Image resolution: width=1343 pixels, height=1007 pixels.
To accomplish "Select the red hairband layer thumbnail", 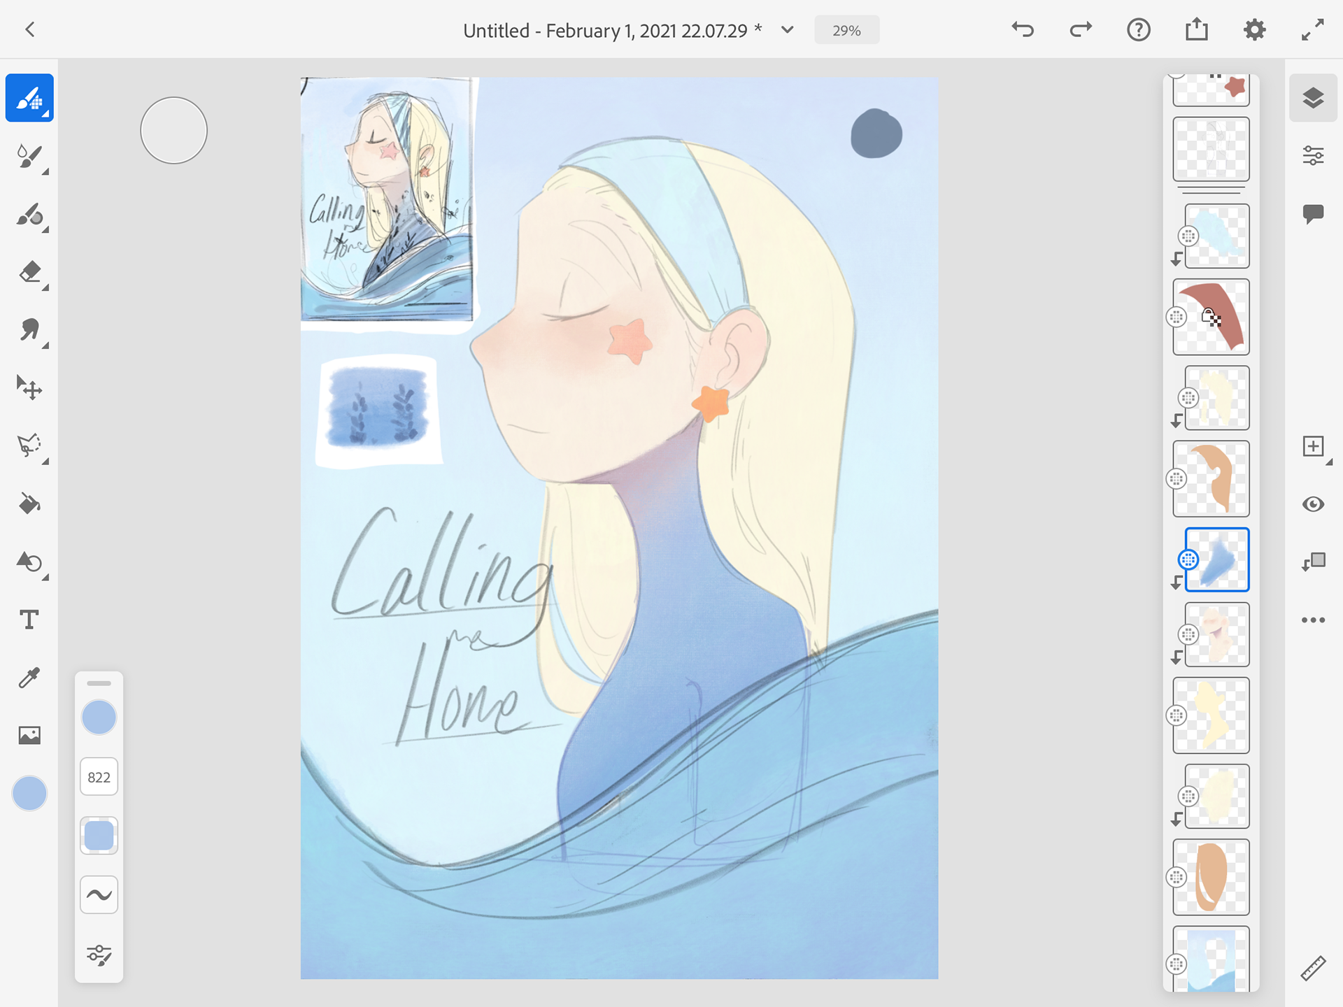I will (x=1211, y=317).
